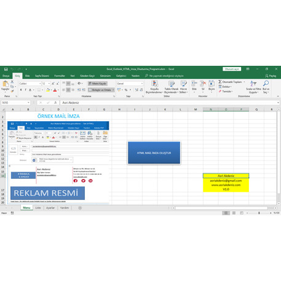Click the increase decimal icon
The height and width of the screenshot is (281, 281).
click(x=137, y=90)
